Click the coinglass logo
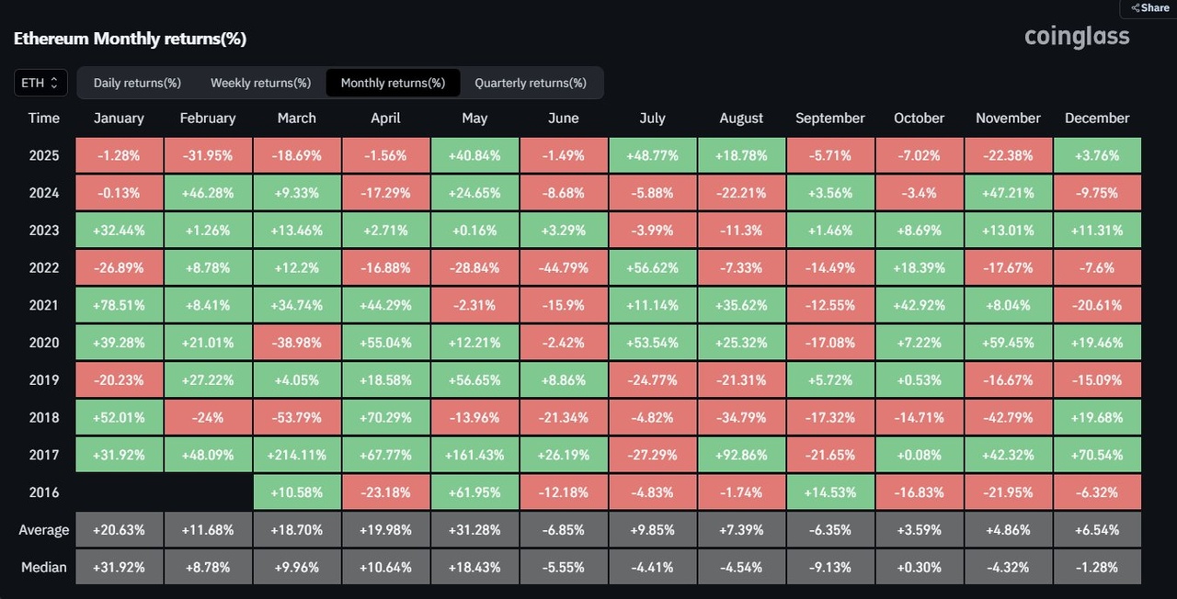The width and height of the screenshot is (1177, 599). 1077,37
